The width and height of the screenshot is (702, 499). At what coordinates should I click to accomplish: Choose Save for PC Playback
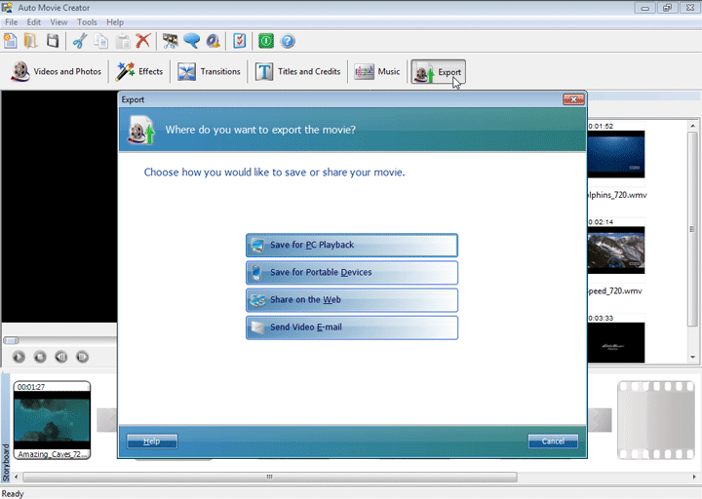click(x=351, y=246)
